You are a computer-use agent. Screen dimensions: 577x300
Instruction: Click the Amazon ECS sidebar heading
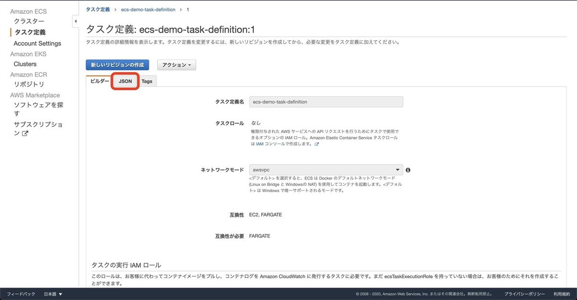[x=28, y=11]
